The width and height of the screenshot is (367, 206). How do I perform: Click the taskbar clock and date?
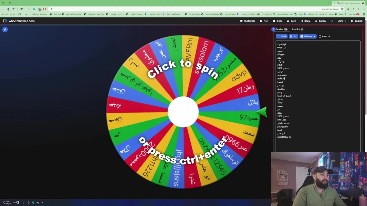[x=6, y=203]
